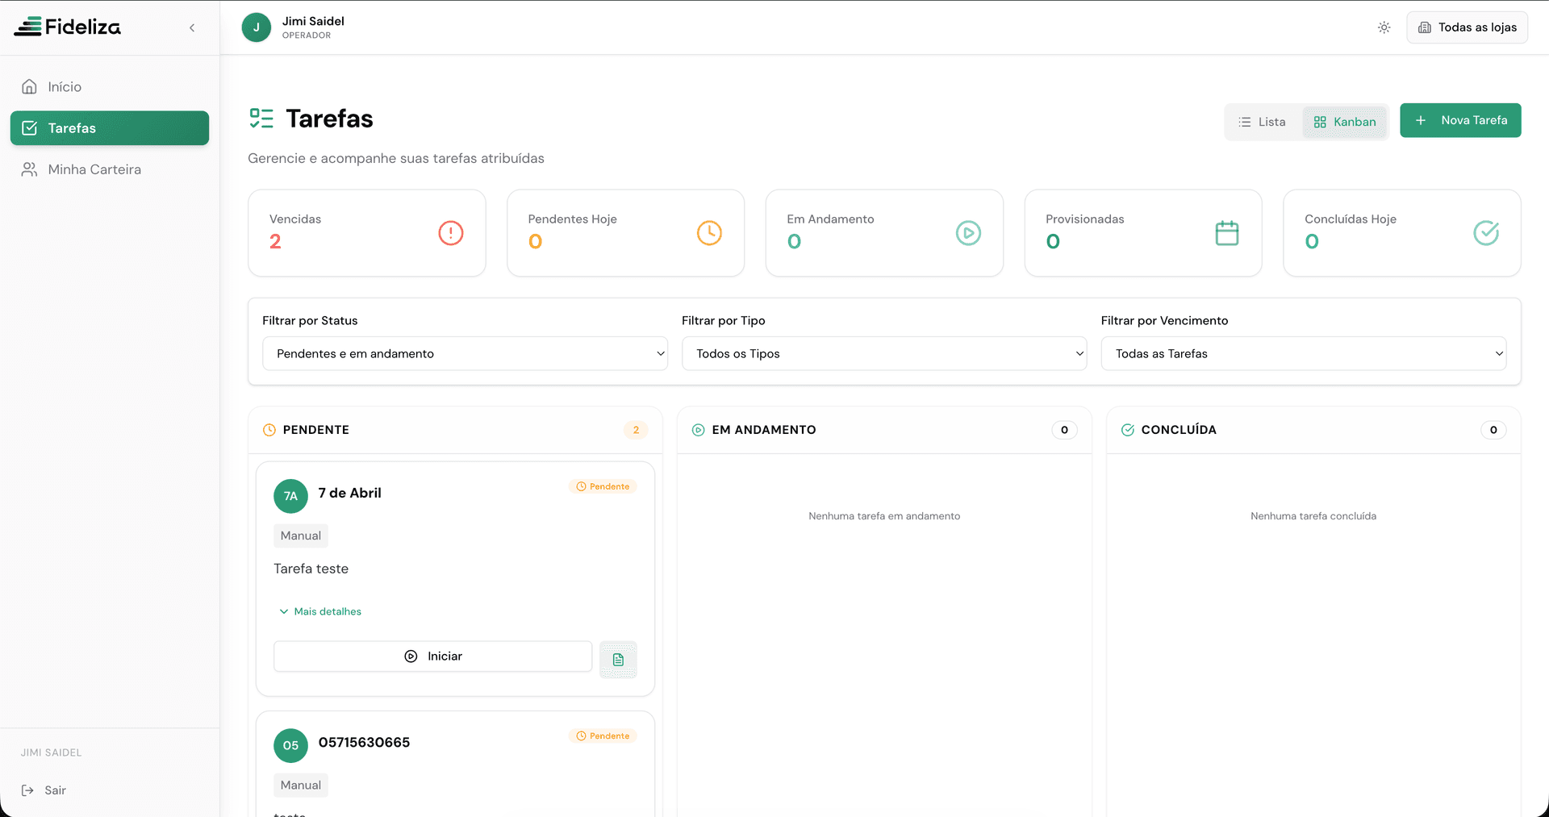Collapse the sidebar with the chevron arrow
Viewport: 1549px width, 817px height.
click(192, 27)
